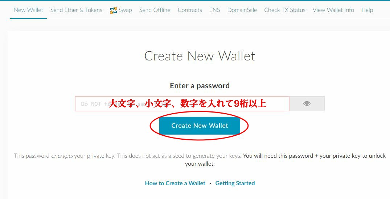390x199 pixels.
Task: Click the Swap arrows icon
Action: 114,10
